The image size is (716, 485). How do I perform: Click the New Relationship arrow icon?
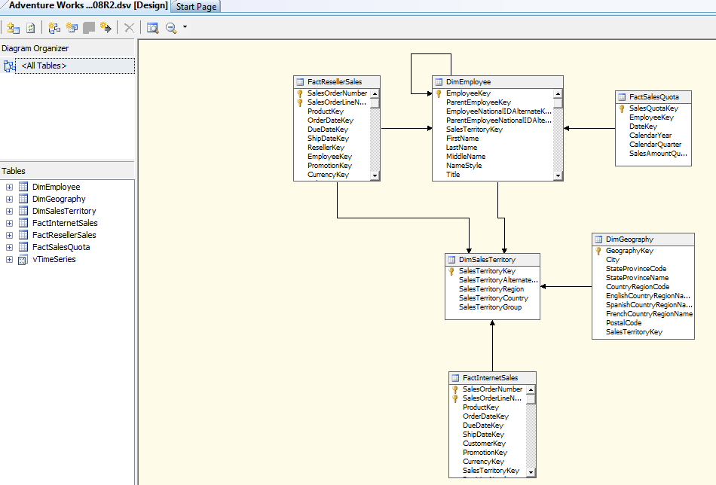click(x=106, y=28)
